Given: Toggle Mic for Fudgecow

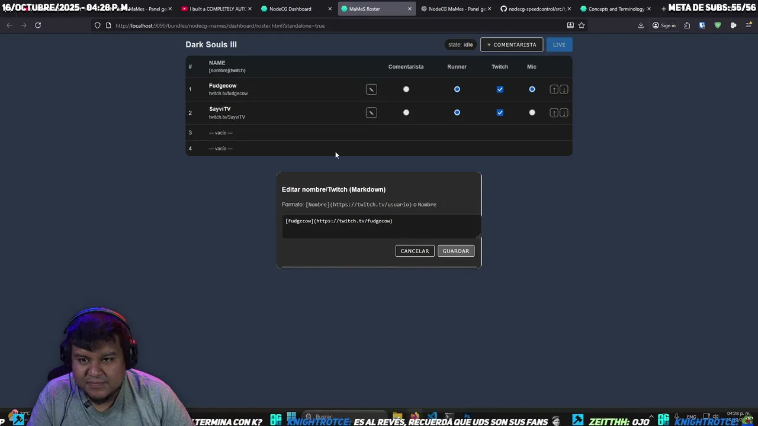Looking at the screenshot, I should 532,89.
